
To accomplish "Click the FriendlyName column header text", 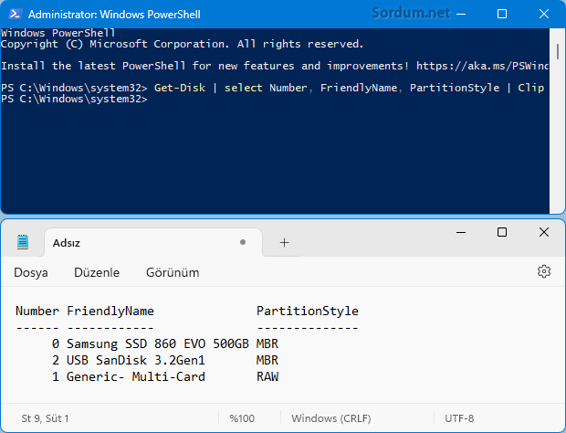I will [110, 311].
